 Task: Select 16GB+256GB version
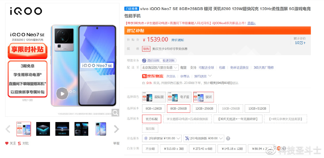pyautogui.click(x=231, y=108)
